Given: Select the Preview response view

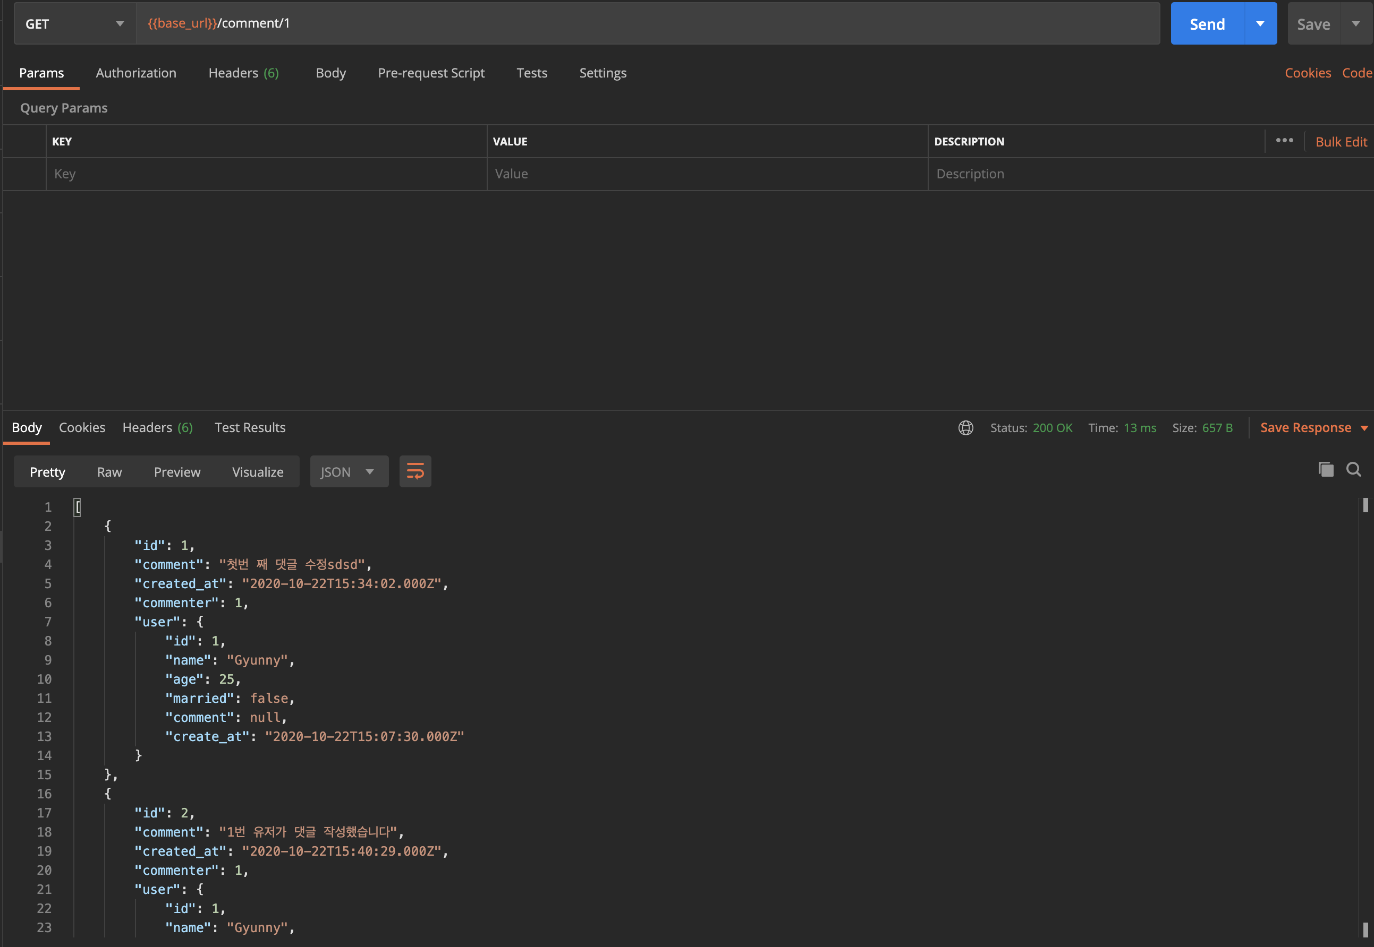Looking at the screenshot, I should point(177,472).
